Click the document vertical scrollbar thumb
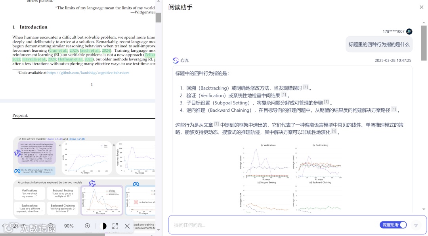Image resolution: width=428 pixels, height=236 pixels. pyautogui.click(x=158, y=17)
